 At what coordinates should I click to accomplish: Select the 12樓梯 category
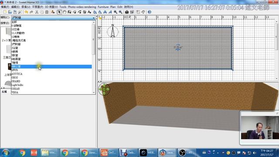pos(51,37)
